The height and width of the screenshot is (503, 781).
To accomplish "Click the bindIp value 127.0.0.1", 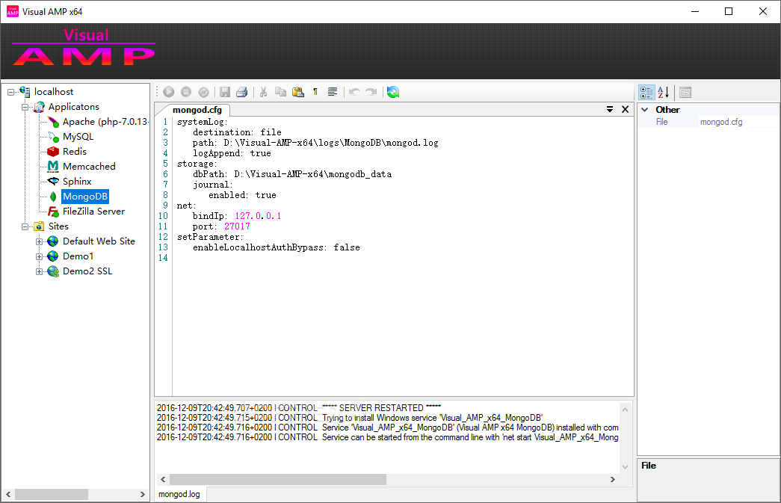I will (258, 216).
